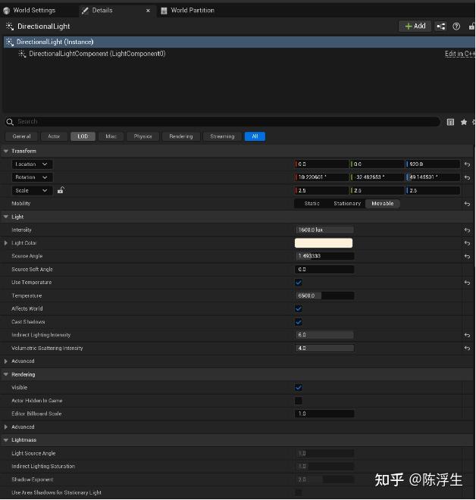The image size is (476, 500).
Task: Select the Rendering filter category
Action: [x=181, y=136]
